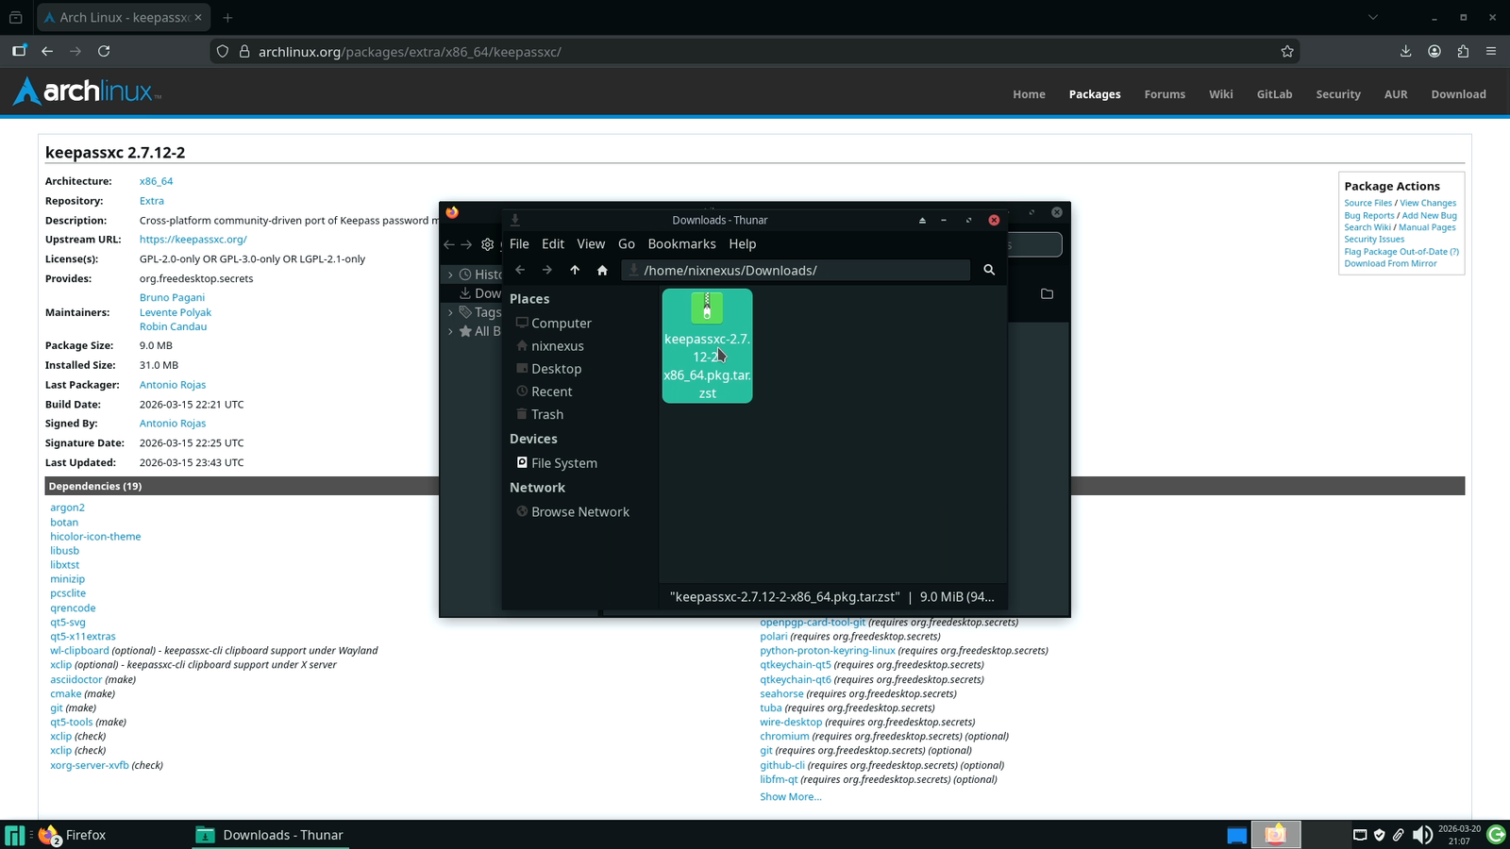This screenshot has width=1510, height=849.
Task: Click volume icon in system tray
Action: tap(1422, 835)
